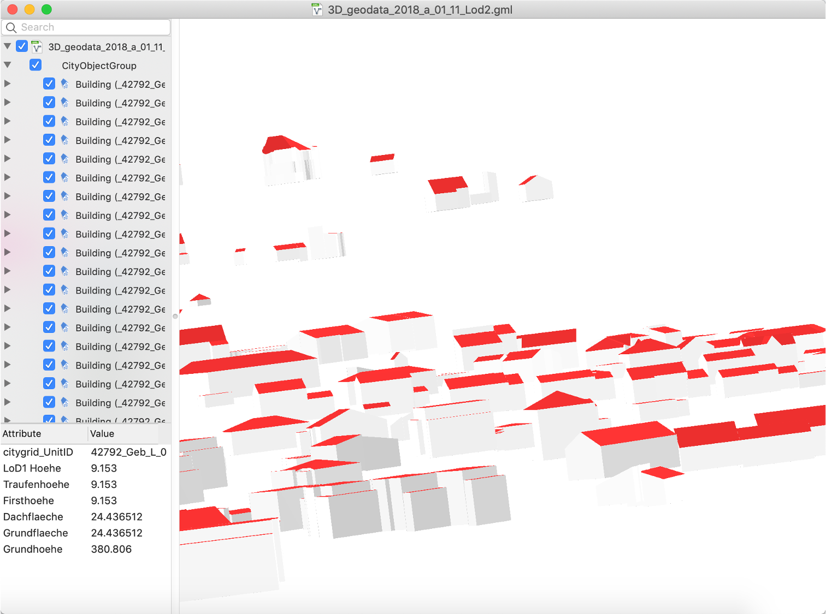Uncheck the first Building item's checkbox
This screenshot has width=826, height=614.
(49, 83)
